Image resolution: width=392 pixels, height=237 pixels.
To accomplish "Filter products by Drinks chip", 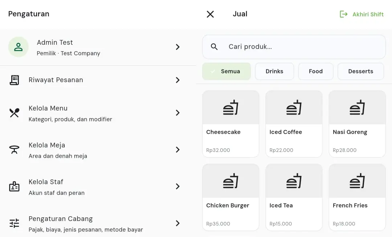I will point(274,71).
